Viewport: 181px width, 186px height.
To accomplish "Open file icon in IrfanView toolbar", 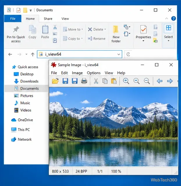I will pyautogui.click(x=55, y=81).
